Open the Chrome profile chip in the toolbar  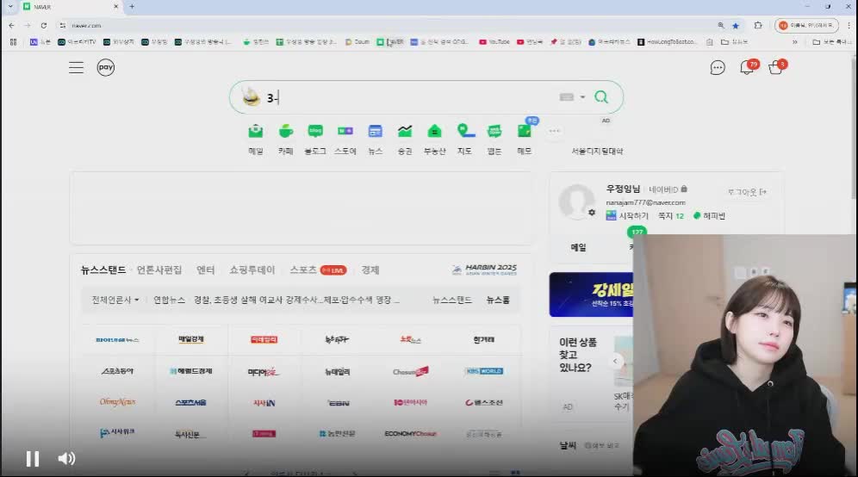806,25
